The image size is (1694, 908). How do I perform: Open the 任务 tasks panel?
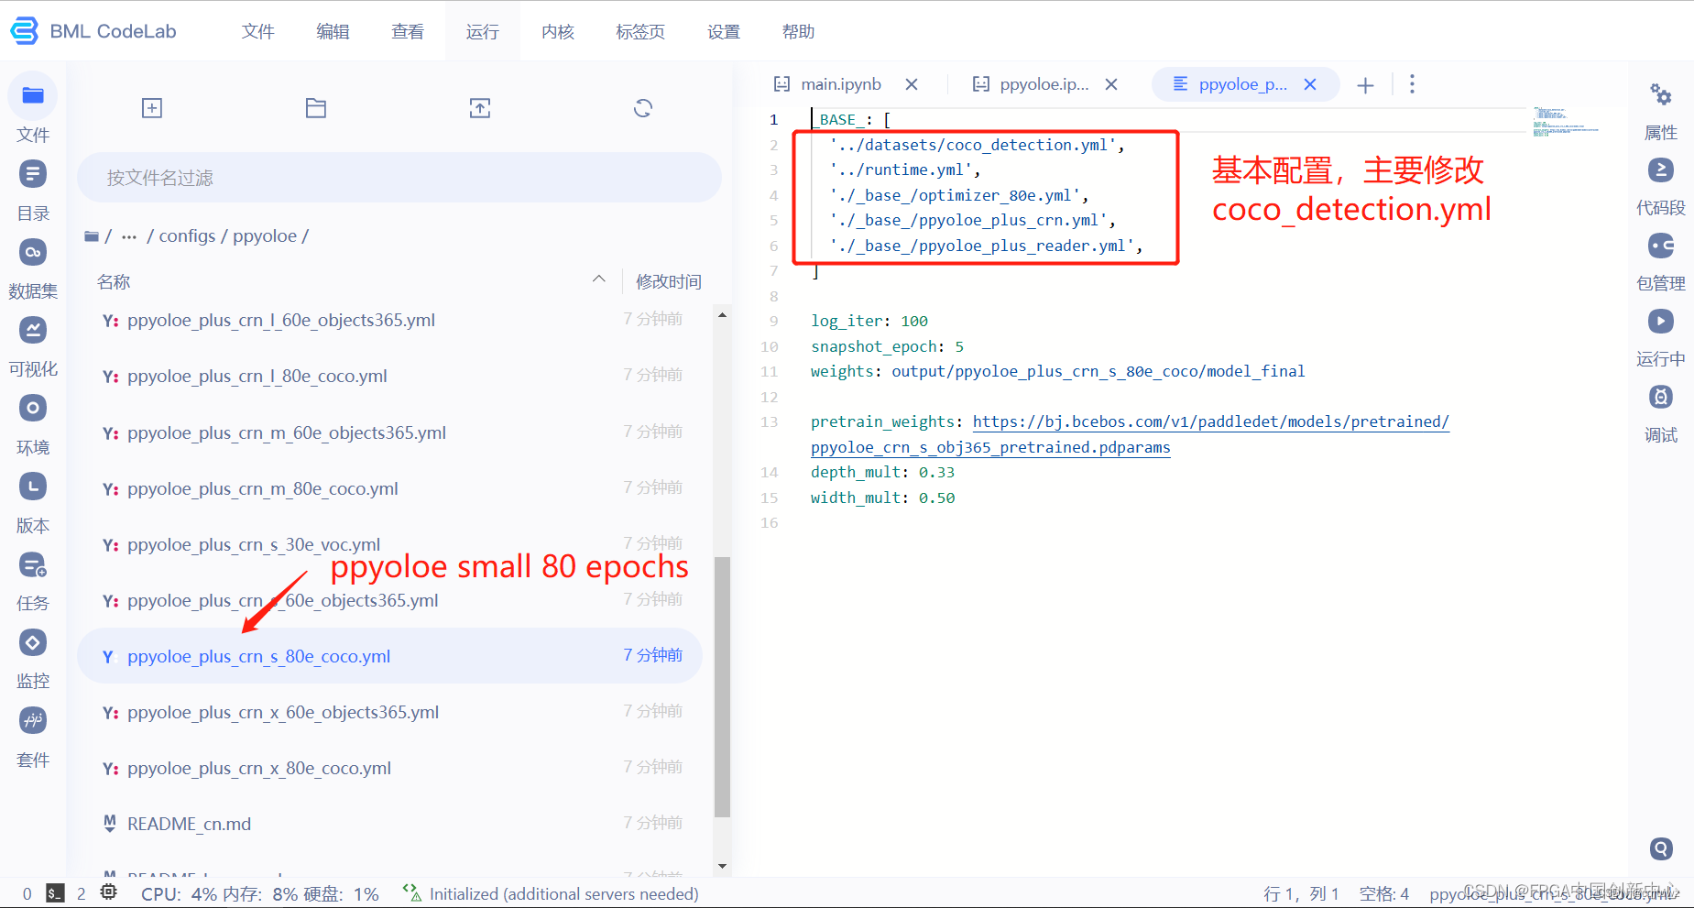(x=33, y=564)
